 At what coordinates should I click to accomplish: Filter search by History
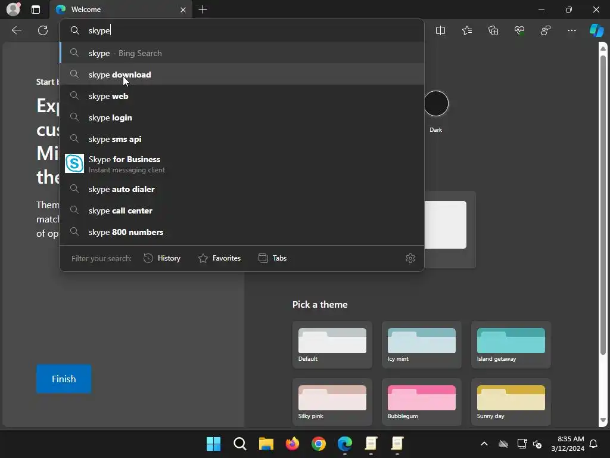(162, 258)
